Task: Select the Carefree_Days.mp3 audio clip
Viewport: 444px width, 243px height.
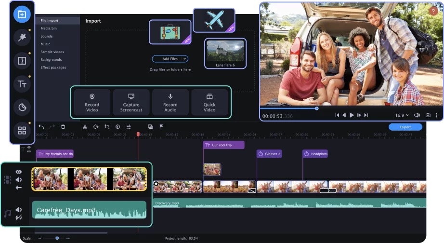Action: click(x=89, y=210)
